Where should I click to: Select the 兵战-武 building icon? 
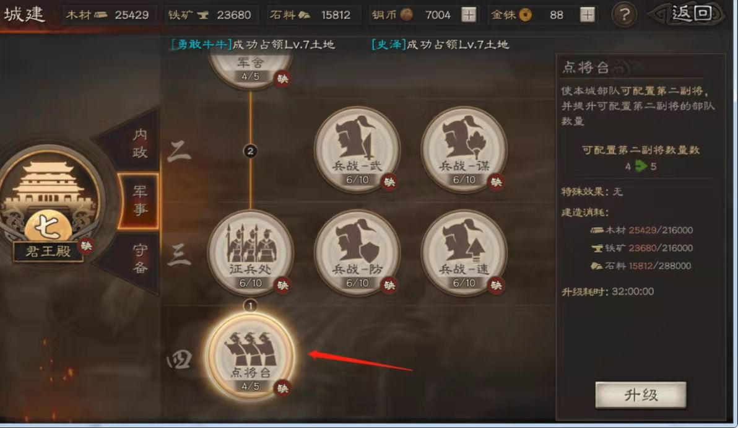point(357,149)
